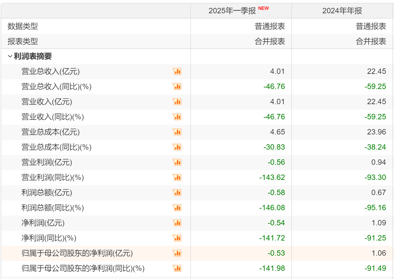Image resolution: width=394 pixels, height=279 pixels.
Task: Open chart icon for 净利润(亿元)
Action: click(x=177, y=223)
